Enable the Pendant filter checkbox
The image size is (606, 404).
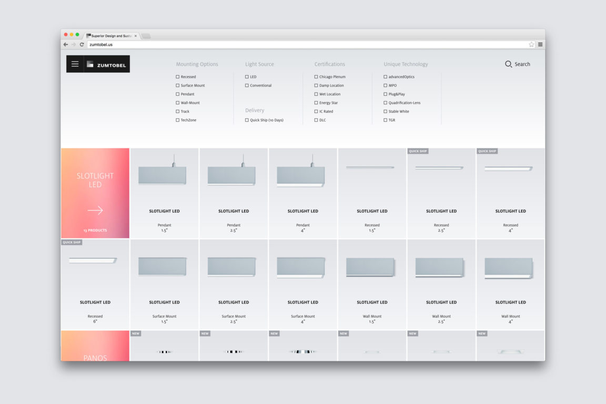coord(178,94)
